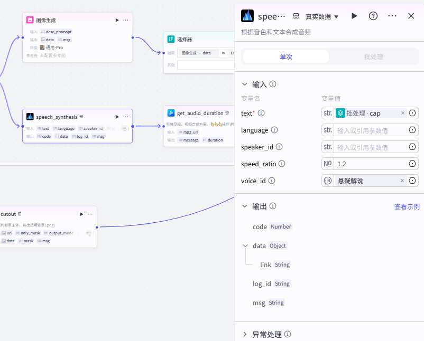The width and height of the screenshot is (424, 341).
Task: Expand hidden parameters on cutout node
Action: click(x=89, y=233)
